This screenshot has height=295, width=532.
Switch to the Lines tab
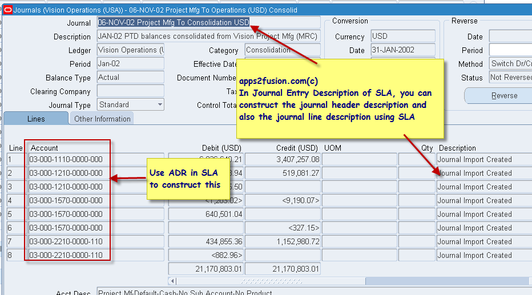click(36, 119)
